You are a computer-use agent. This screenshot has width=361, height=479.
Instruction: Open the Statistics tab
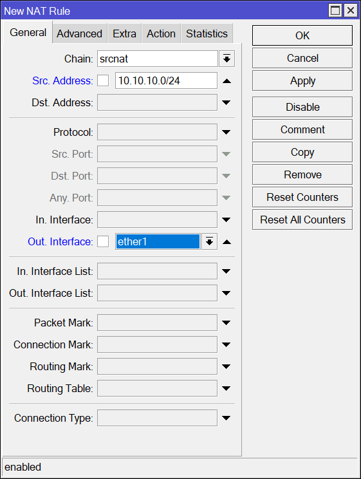207,33
